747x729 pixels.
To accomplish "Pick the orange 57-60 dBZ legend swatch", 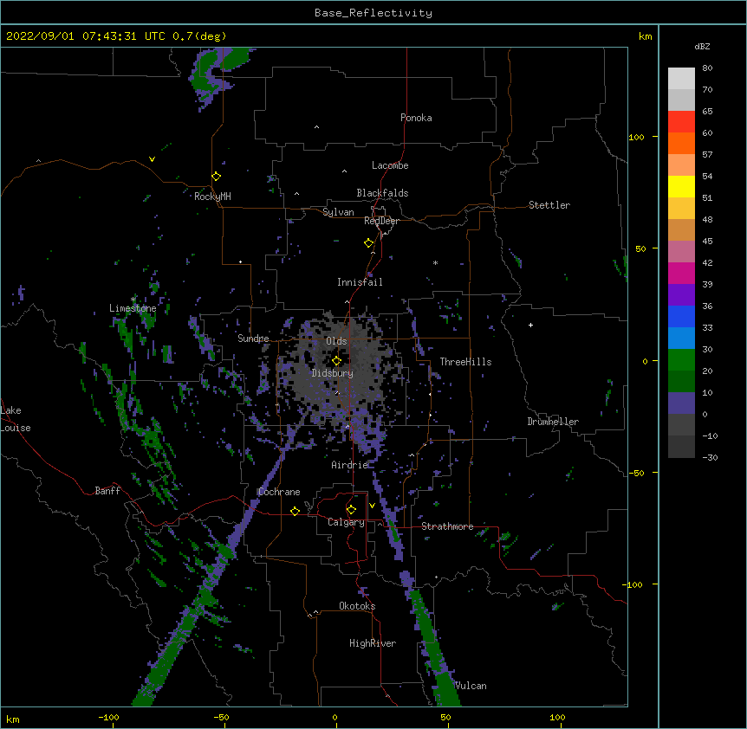I will pyautogui.click(x=681, y=143).
